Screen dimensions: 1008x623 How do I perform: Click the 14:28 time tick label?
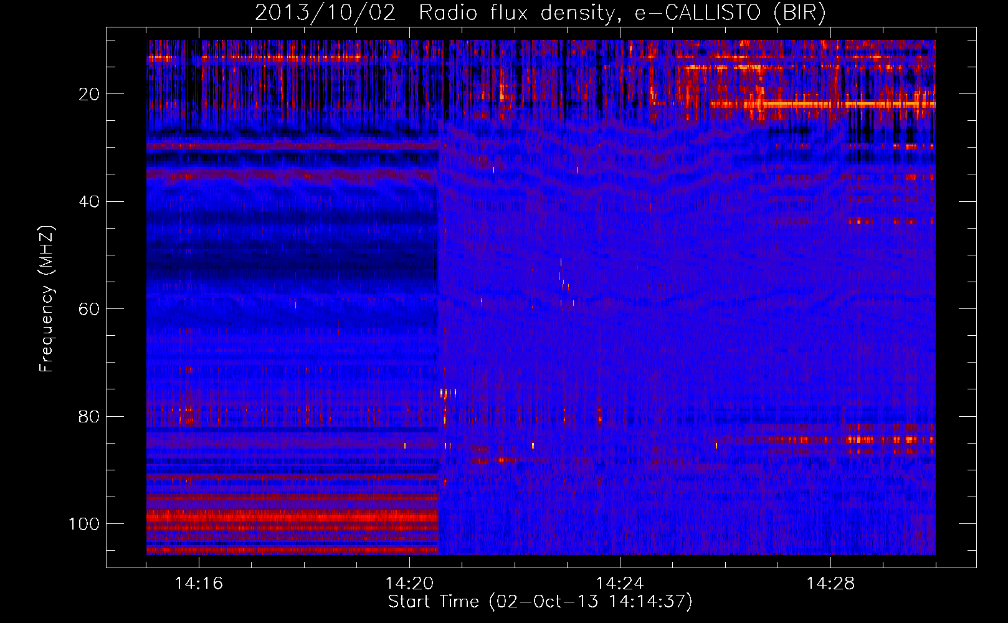pos(830,583)
